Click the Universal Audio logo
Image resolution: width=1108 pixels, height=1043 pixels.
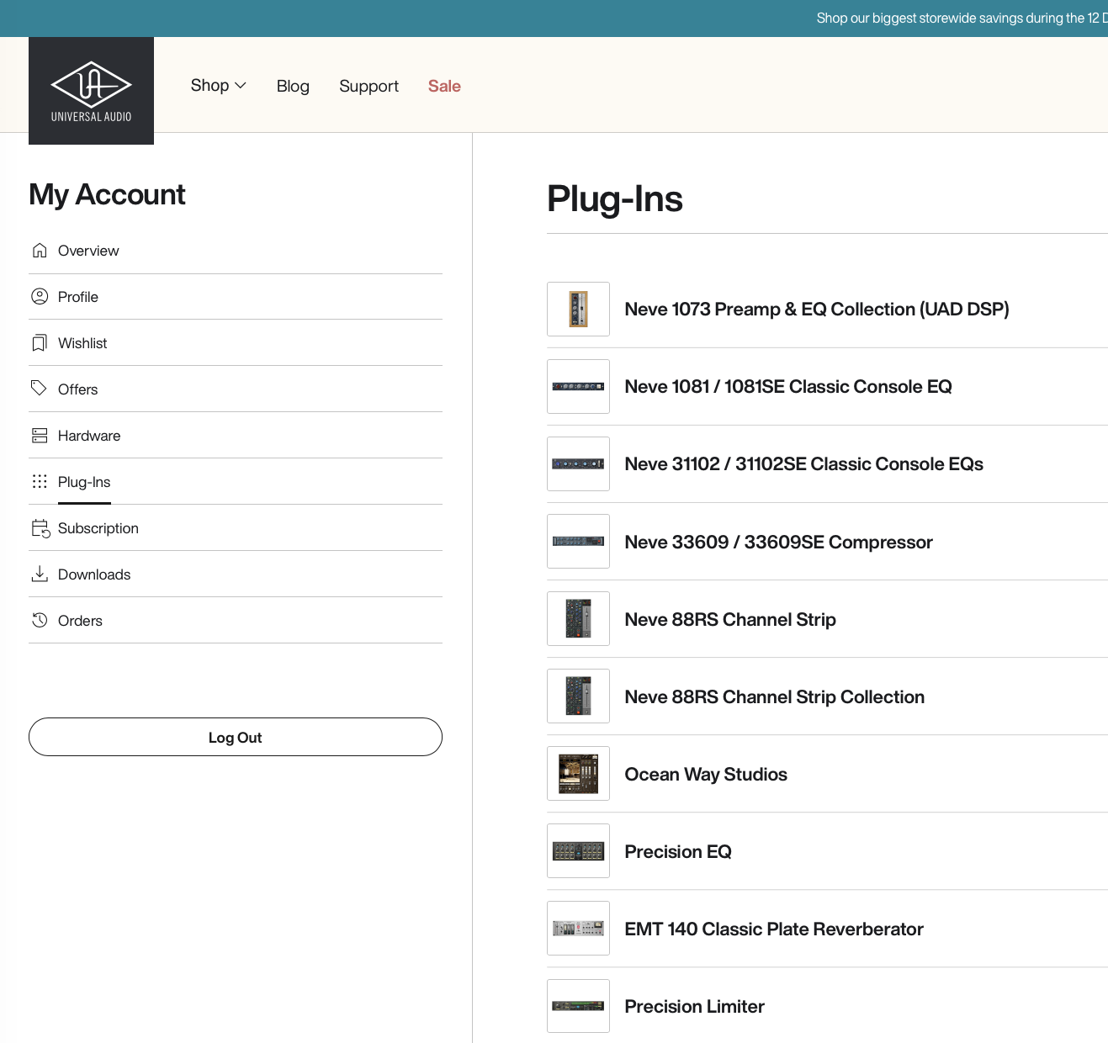[x=91, y=91]
